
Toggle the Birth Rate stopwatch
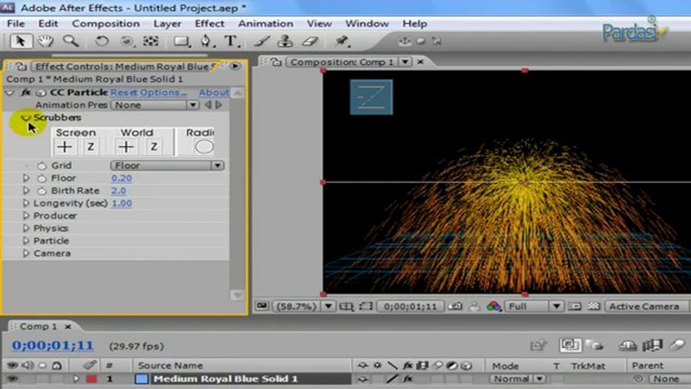pyautogui.click(x=42, y=191)
